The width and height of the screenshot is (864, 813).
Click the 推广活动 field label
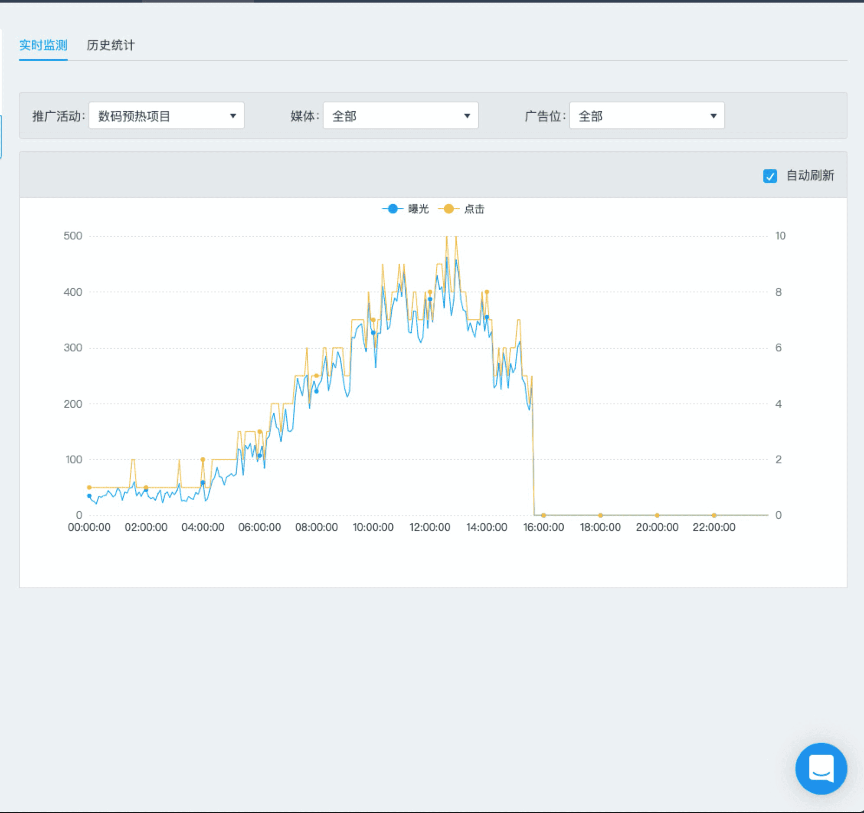tap(59, 116)
